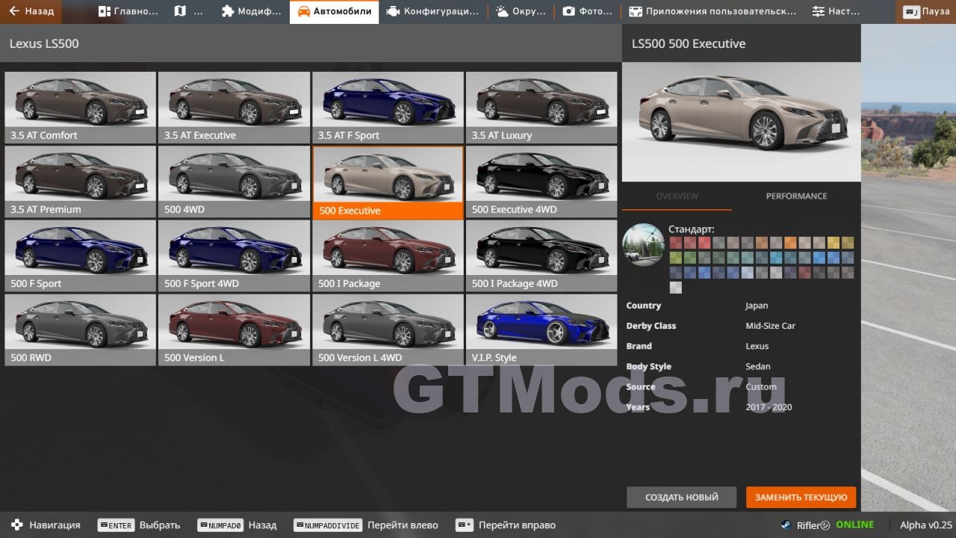The width and height of the screenshot is (956, 538).
Task: Click the Years value 2017 - 2020
Action: tap(769, 407)
